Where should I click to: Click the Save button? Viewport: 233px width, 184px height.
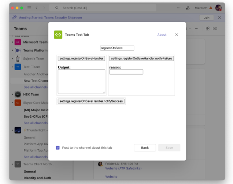pos(169,148)
